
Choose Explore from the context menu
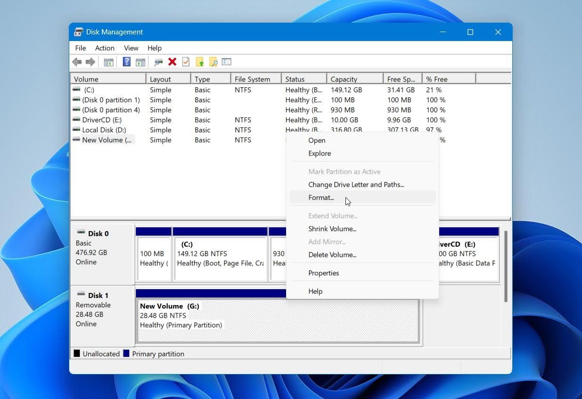pos(362,153)
